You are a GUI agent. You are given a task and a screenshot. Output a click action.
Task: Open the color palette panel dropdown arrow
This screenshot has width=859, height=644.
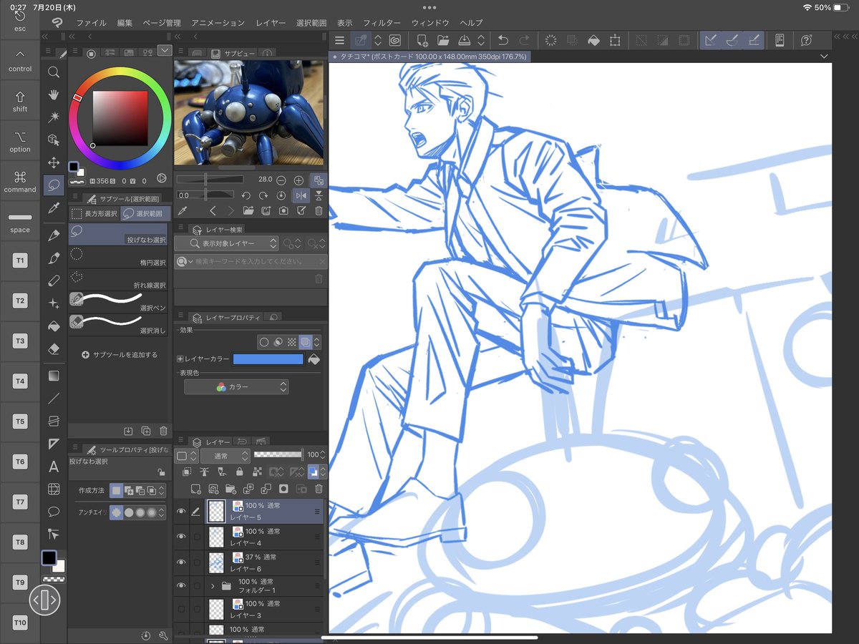coord(165,51)
